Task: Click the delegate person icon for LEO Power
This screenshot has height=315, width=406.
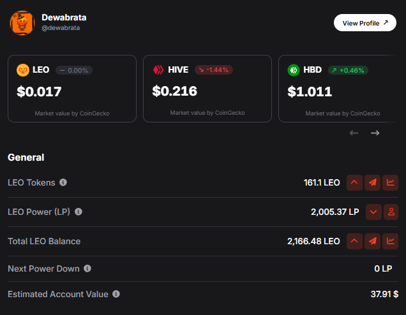Action: tap(391, 212)
